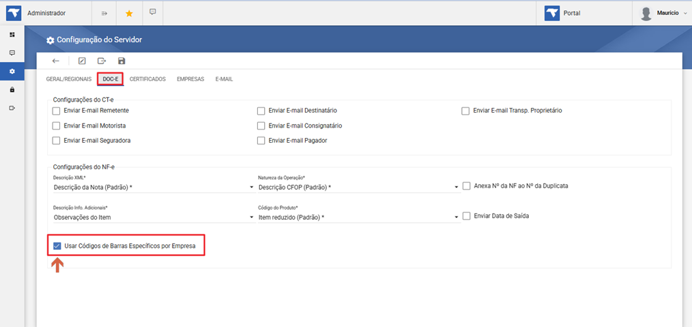Screen dimensions: 692x327
Task: Click the user avatar for Mauricio
Action: pos(646,14)
